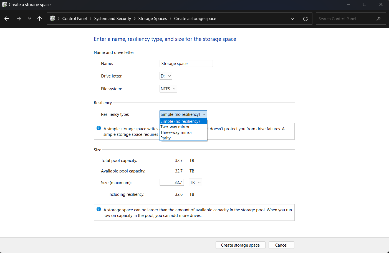Expand the address bar history dropdown
389x253 pixels.
pyautogui.click(x=292, y=19)
